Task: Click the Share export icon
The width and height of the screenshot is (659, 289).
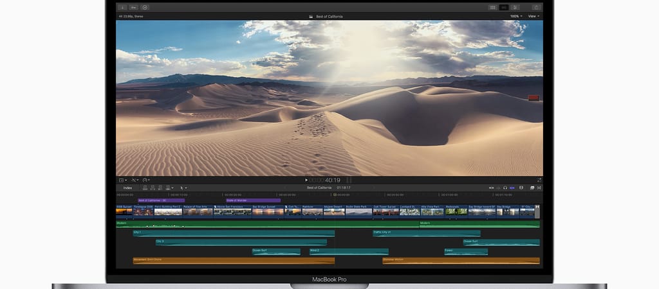Action: tap(535, 7)
